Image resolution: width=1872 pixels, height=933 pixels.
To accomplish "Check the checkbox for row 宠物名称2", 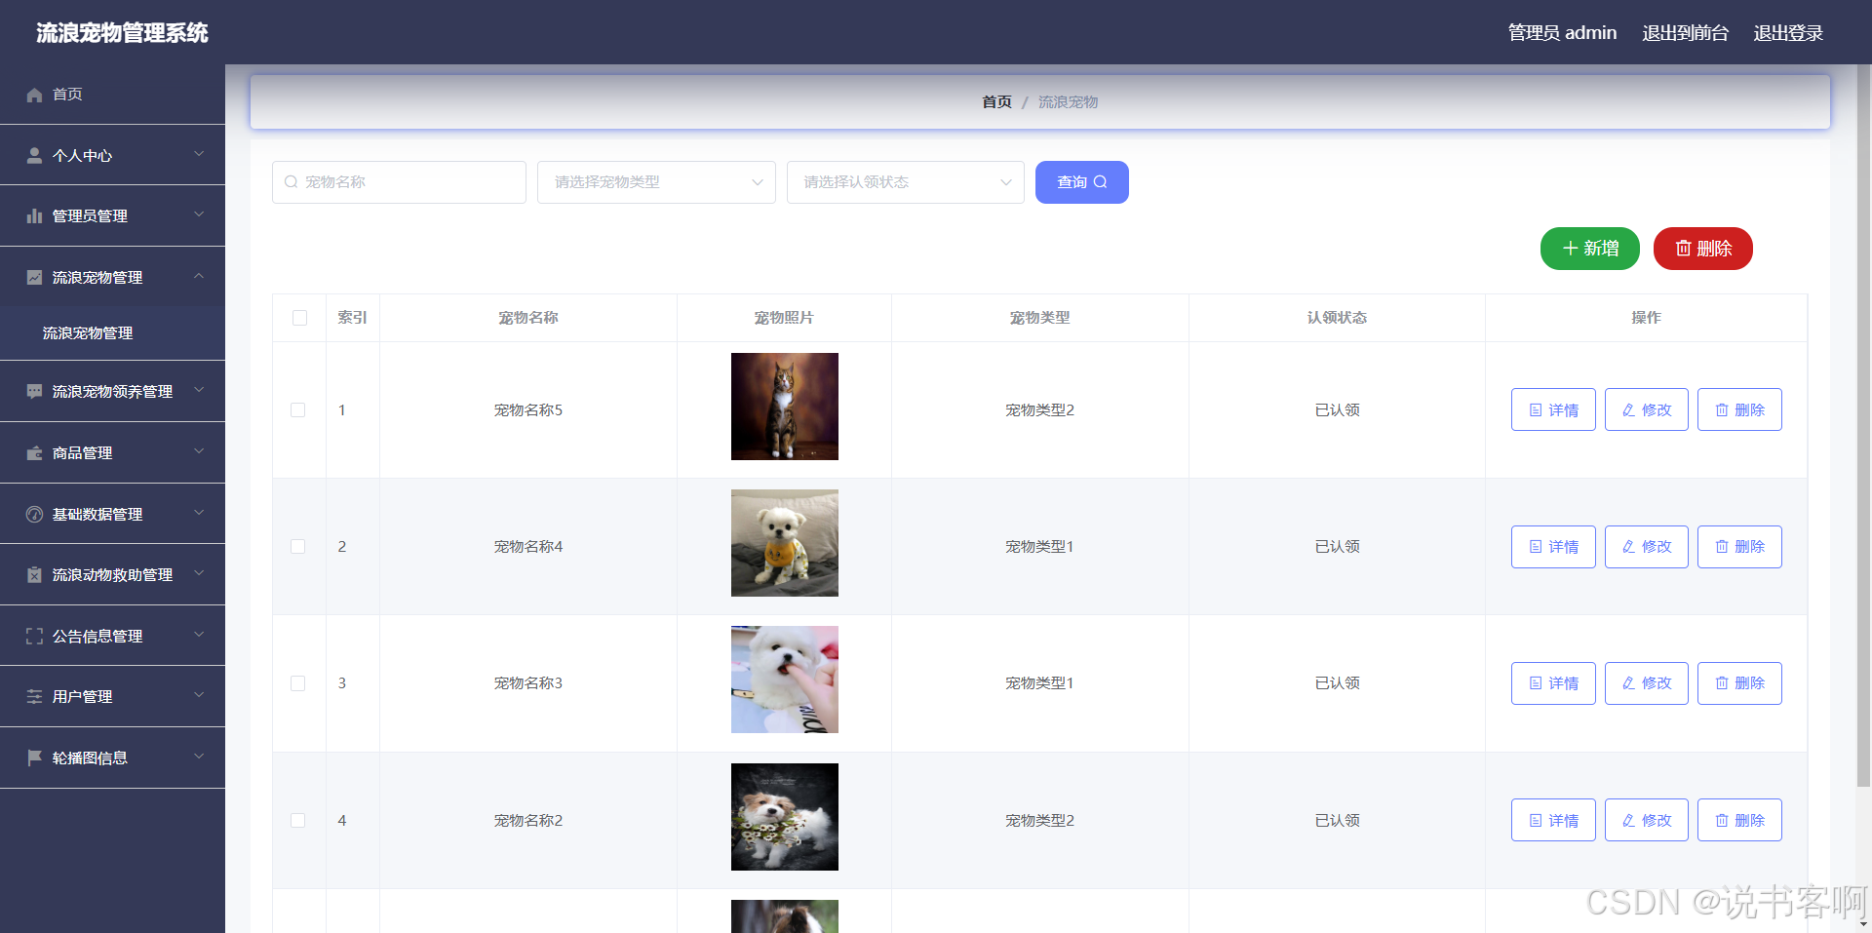I will (298, 821).
